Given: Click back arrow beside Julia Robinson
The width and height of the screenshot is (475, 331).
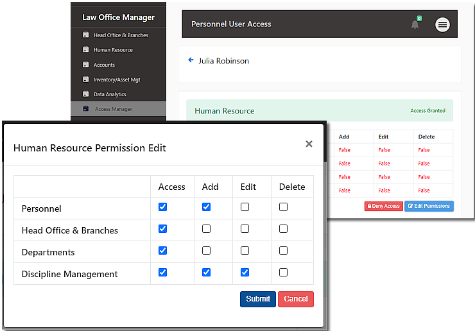Looking at the screenshot, I should click(191, 60).
